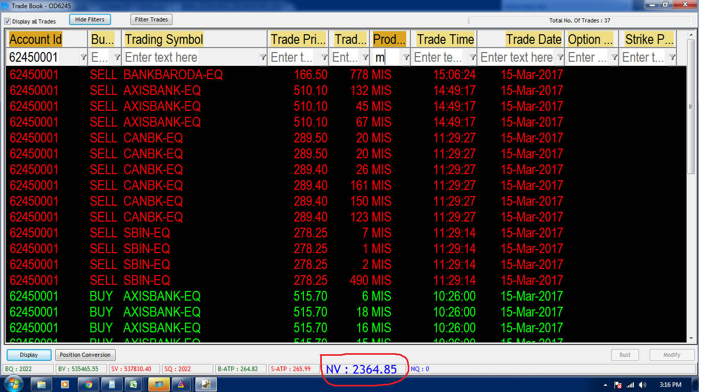This screenshot has width=706, height=392.
Task: Open the Account Id filter funnel dropdown
Action: (x=83, y=57)
